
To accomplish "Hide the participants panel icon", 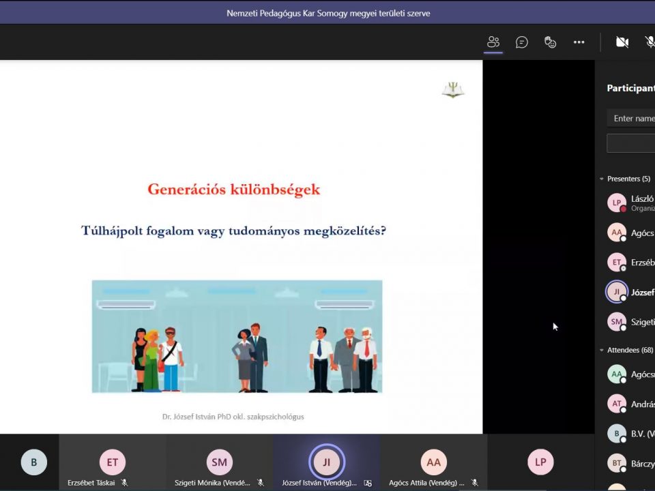I will point(493,42).
